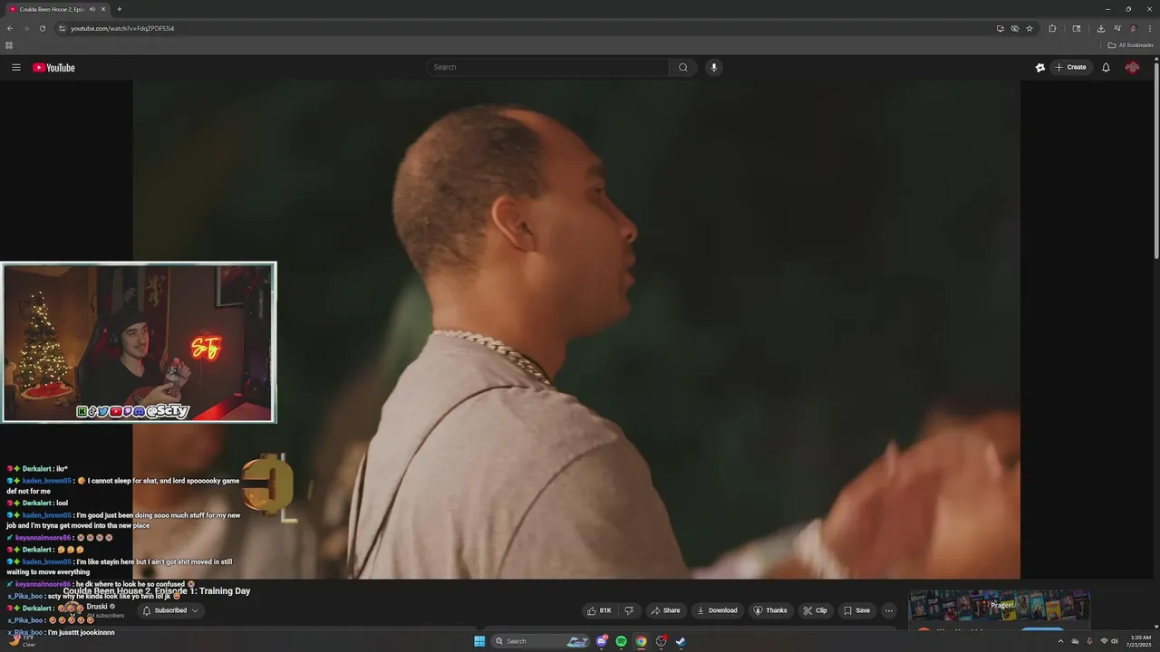
Task: Open Chrome downloads icon
Action: 1100,28
